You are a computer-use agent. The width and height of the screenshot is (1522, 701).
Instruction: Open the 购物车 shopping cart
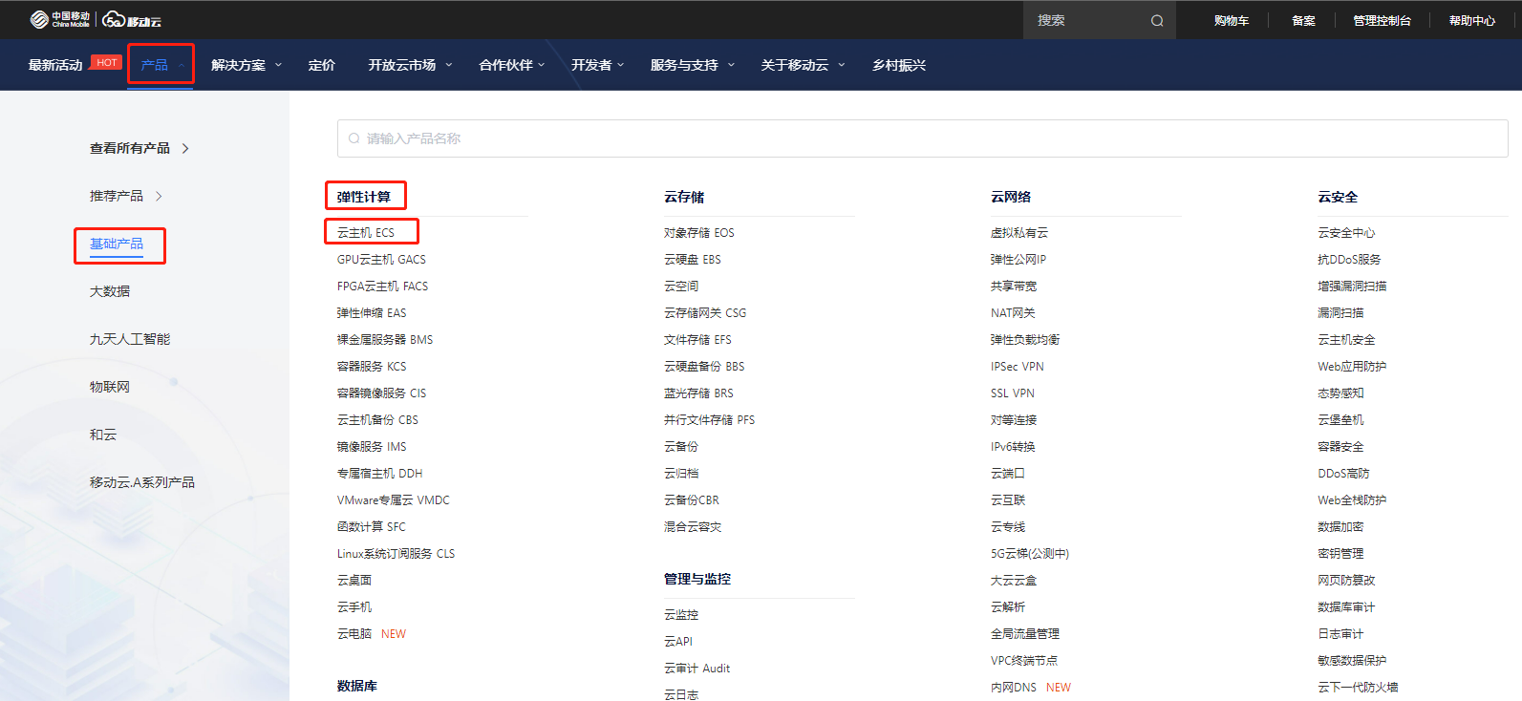pyautogui.click(x=1231, y=20)
